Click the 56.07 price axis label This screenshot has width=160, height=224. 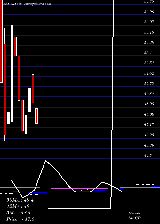click(x=149, y=22)
